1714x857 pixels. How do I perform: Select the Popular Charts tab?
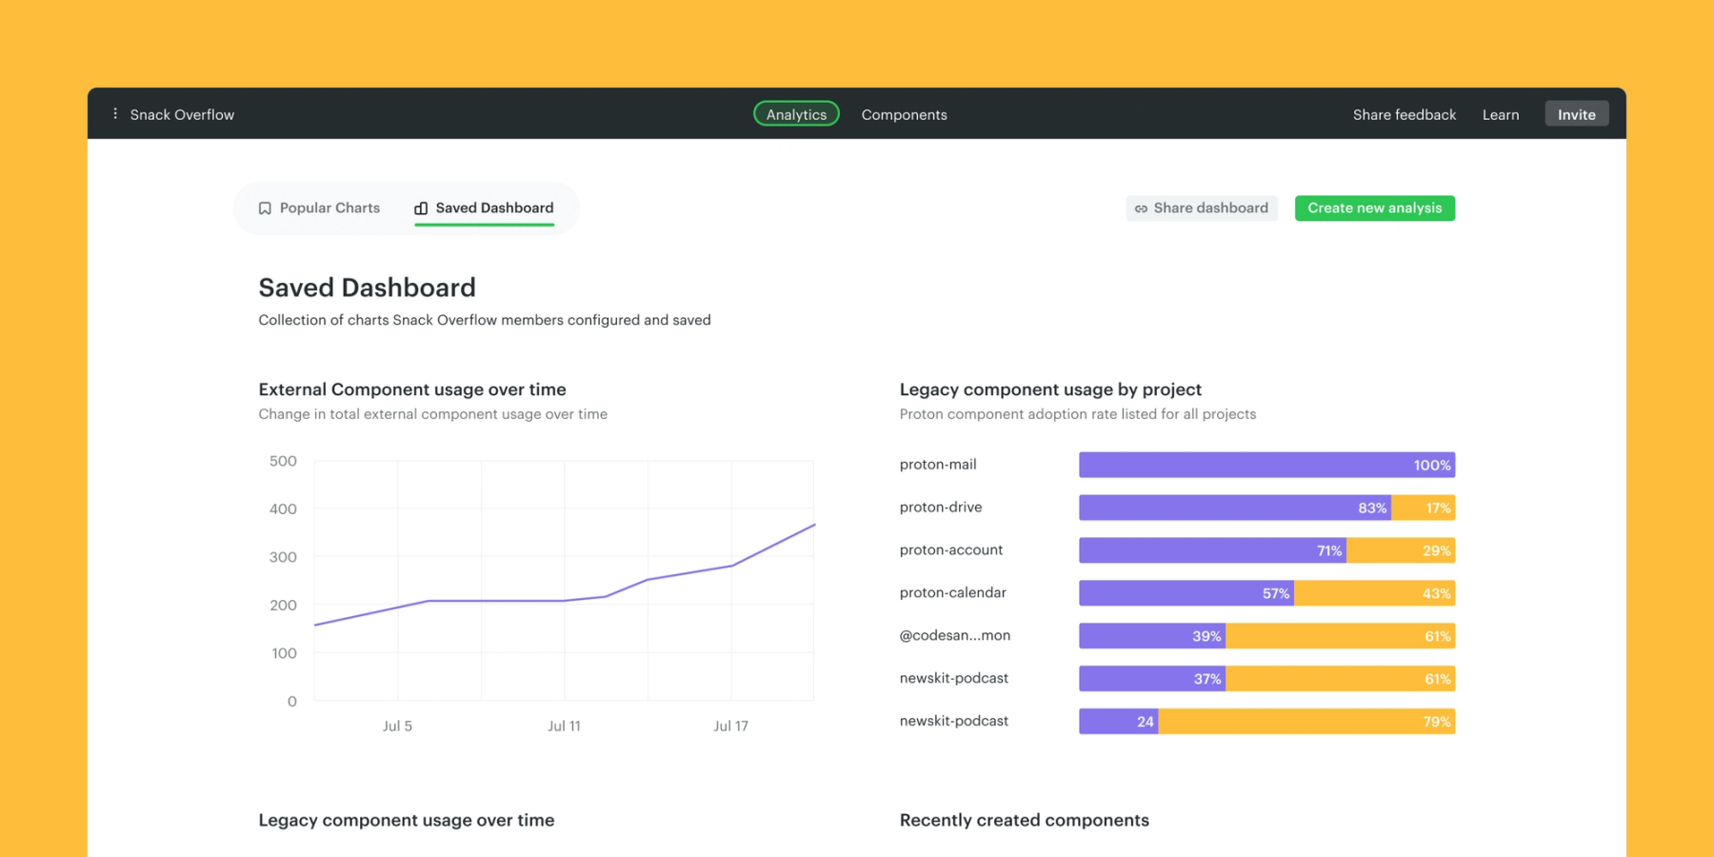click(319, 208)
